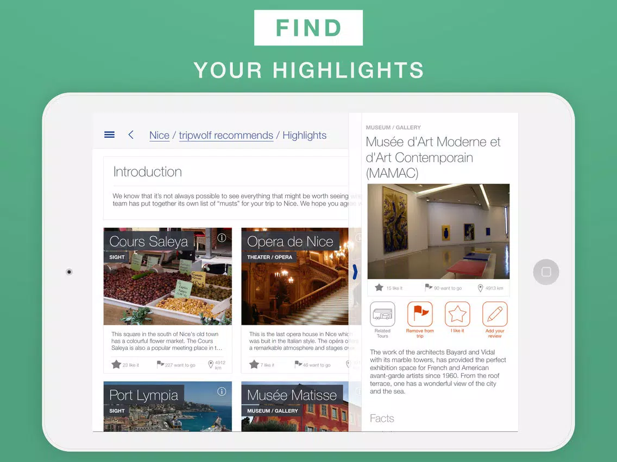Tap the star icon under Cours Saleya

(x=116, y=364)
